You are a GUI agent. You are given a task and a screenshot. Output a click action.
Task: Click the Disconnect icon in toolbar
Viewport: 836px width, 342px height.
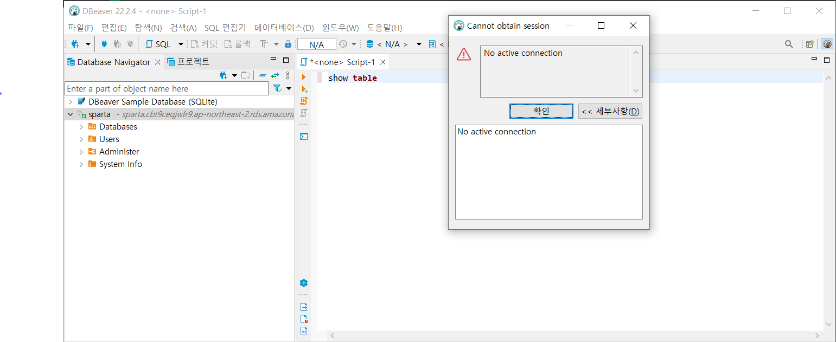[130, 44]
